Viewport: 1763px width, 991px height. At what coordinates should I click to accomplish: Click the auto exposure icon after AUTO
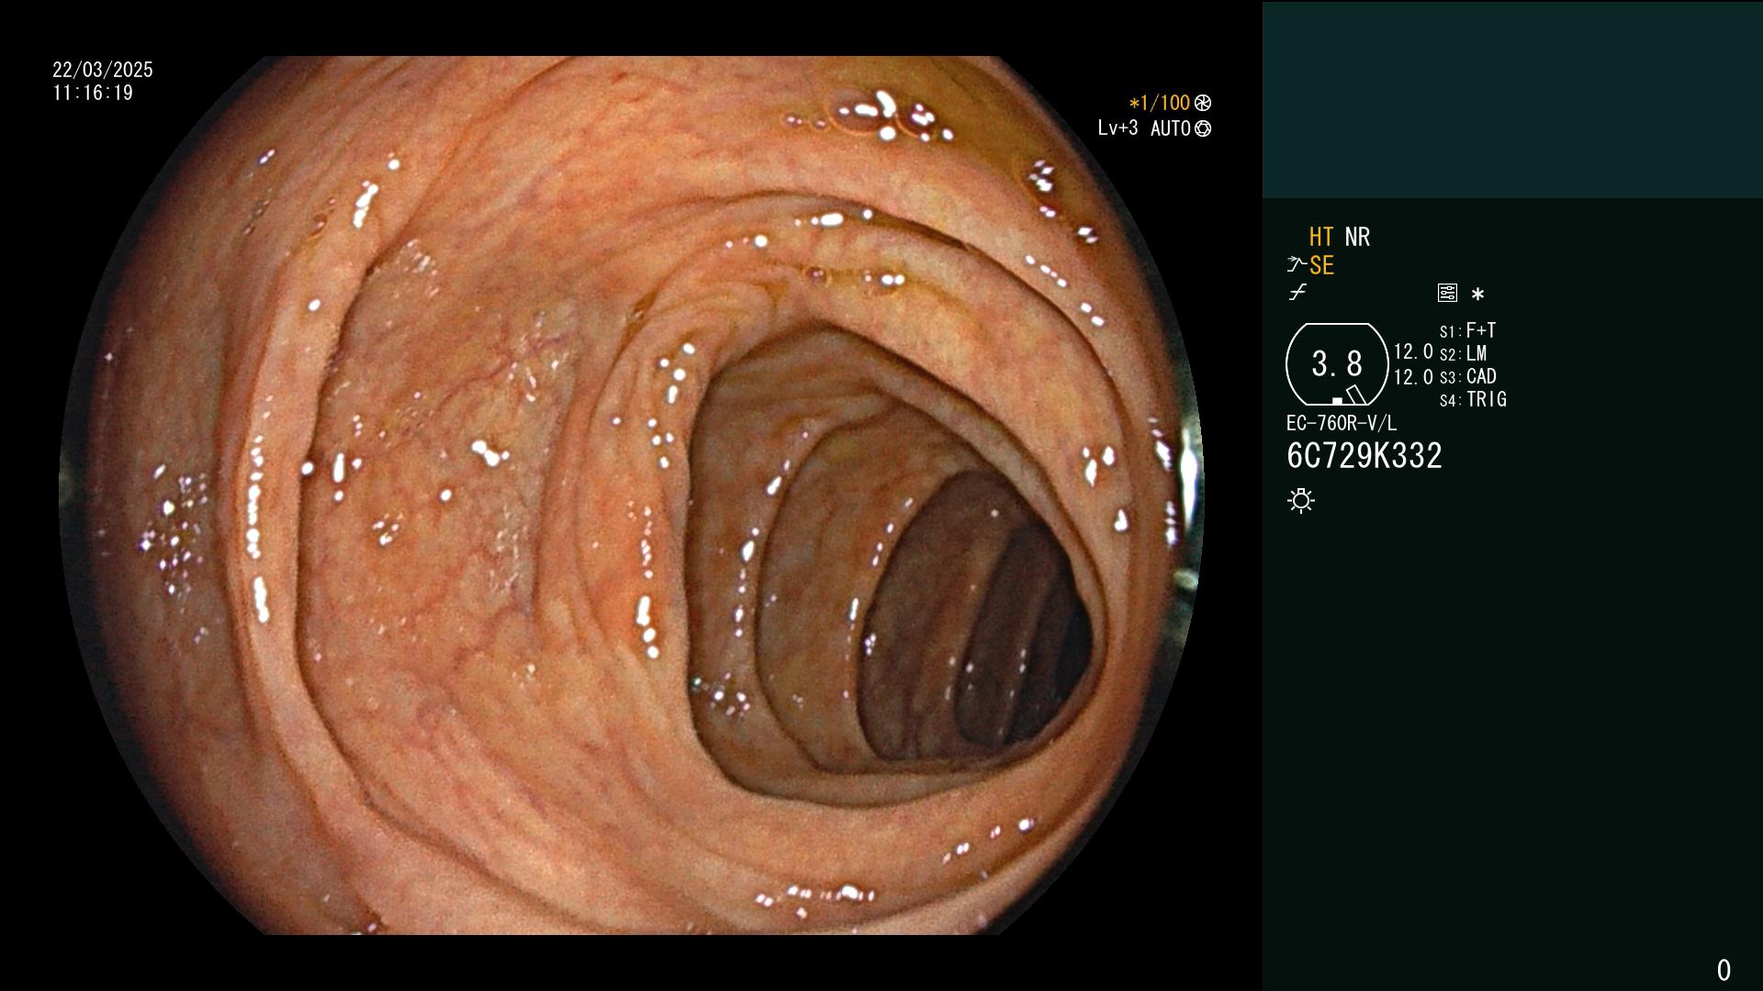pyautogui.click(x=1203, y=128)
